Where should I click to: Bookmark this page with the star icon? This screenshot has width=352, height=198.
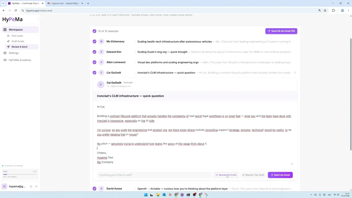pos(325,10)
